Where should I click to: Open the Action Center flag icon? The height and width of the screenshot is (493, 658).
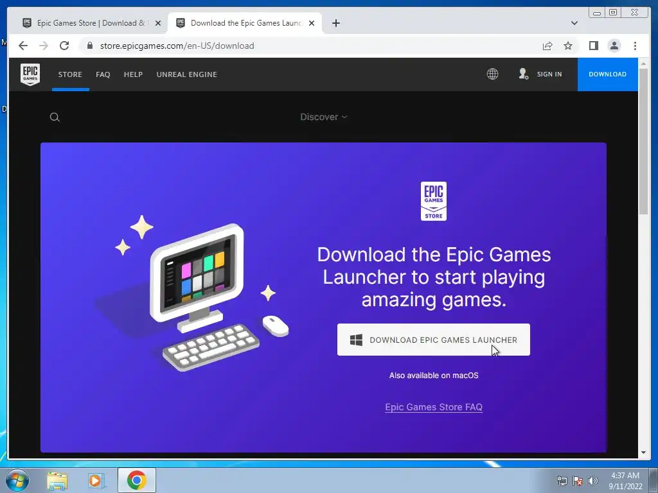click(x=578, y=480)
